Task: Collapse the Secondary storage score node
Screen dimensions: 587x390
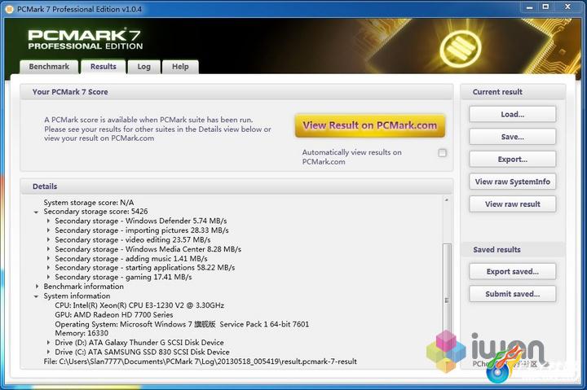Action: [x=37, y=212]
